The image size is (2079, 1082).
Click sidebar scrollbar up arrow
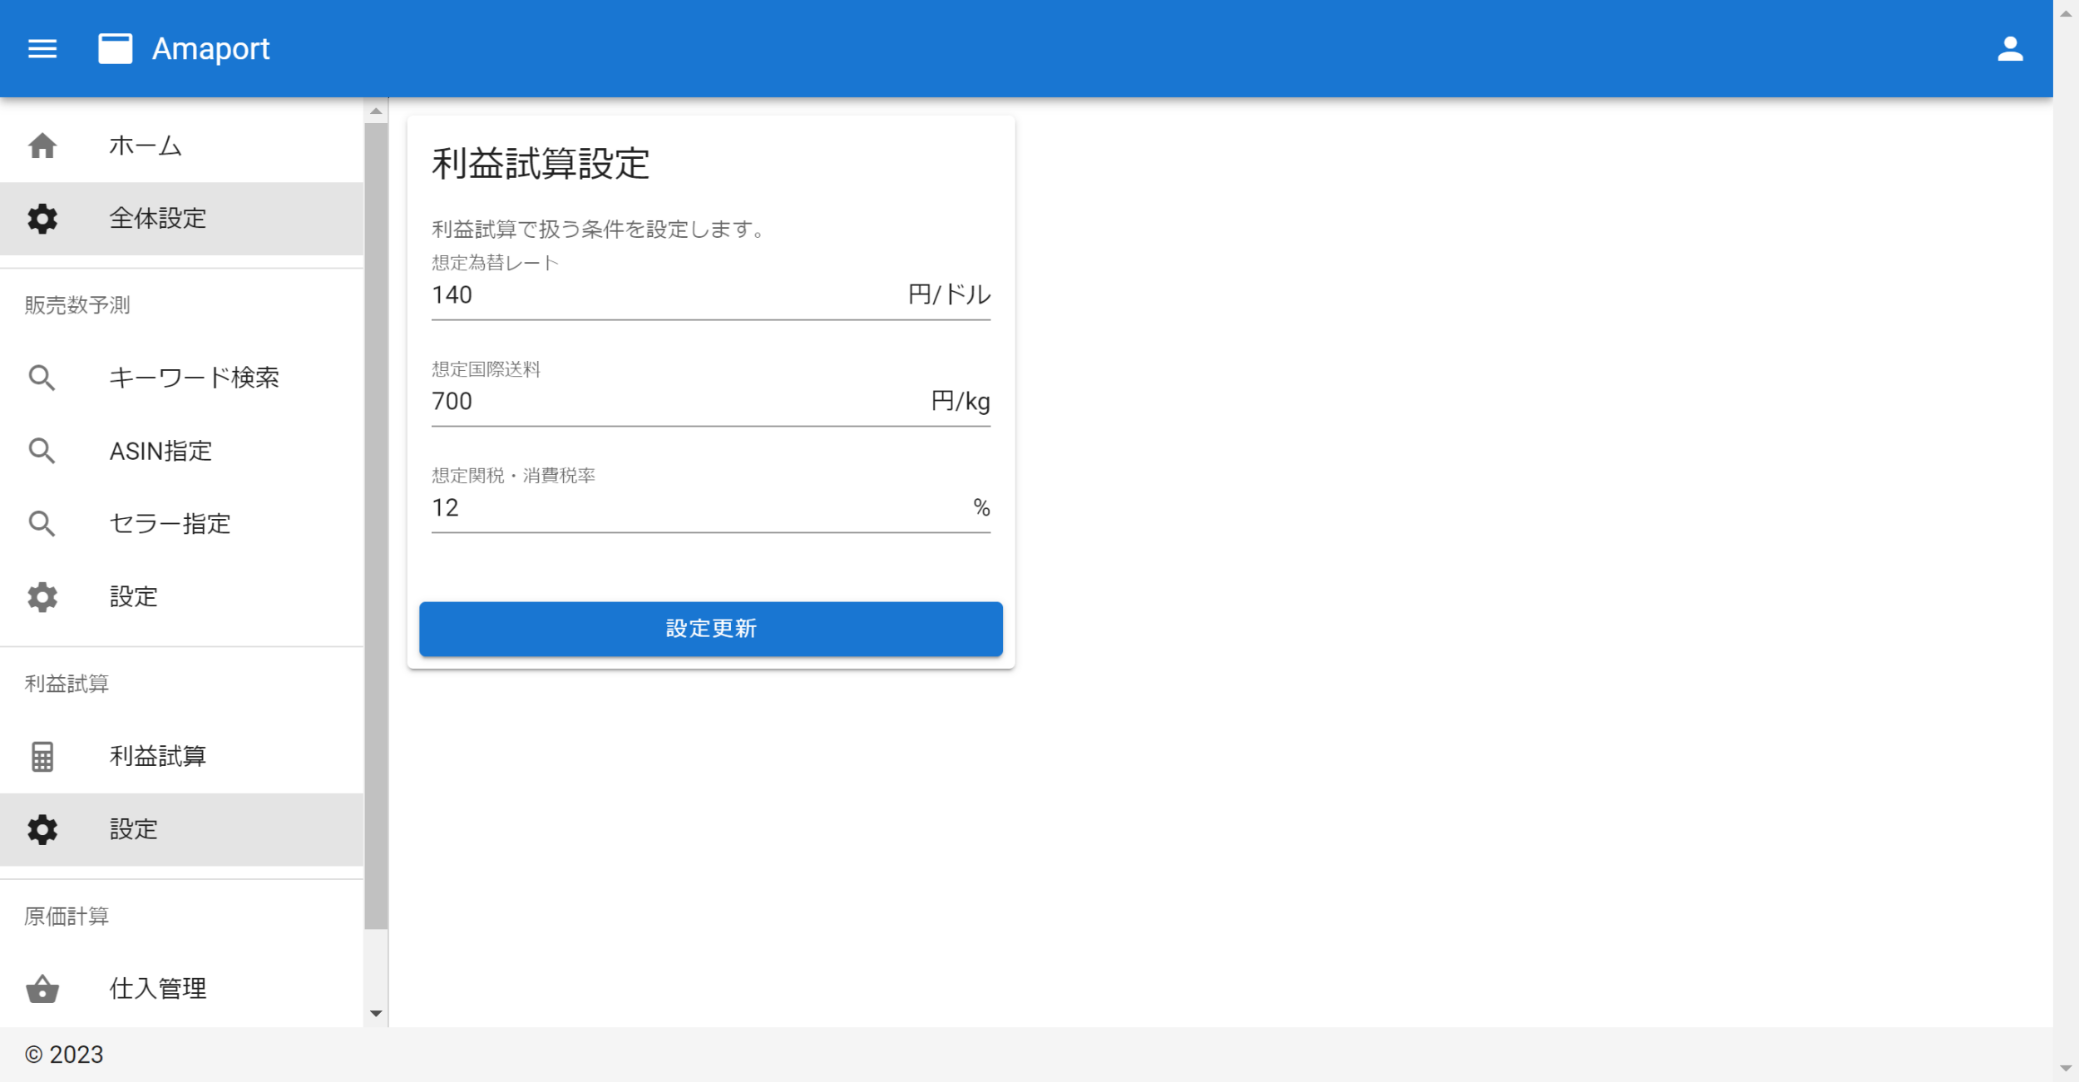point(376,111)
